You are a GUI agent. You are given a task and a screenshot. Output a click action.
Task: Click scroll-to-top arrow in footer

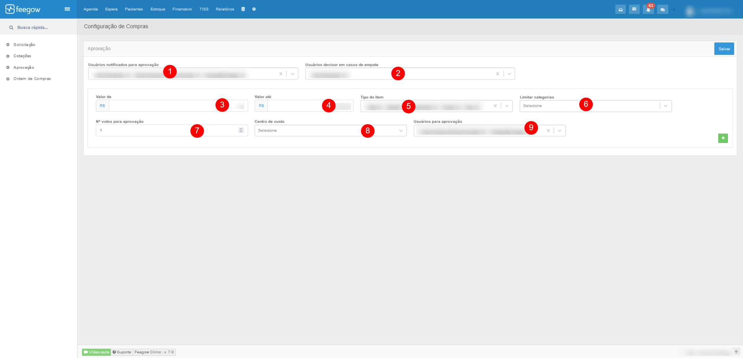coord(736,352)
